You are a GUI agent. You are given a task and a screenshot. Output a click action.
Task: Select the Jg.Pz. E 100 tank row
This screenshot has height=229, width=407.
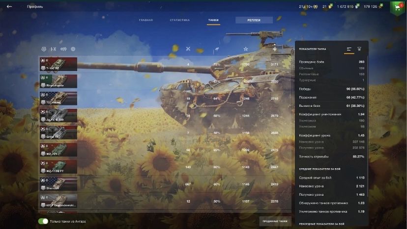[165, 116]
